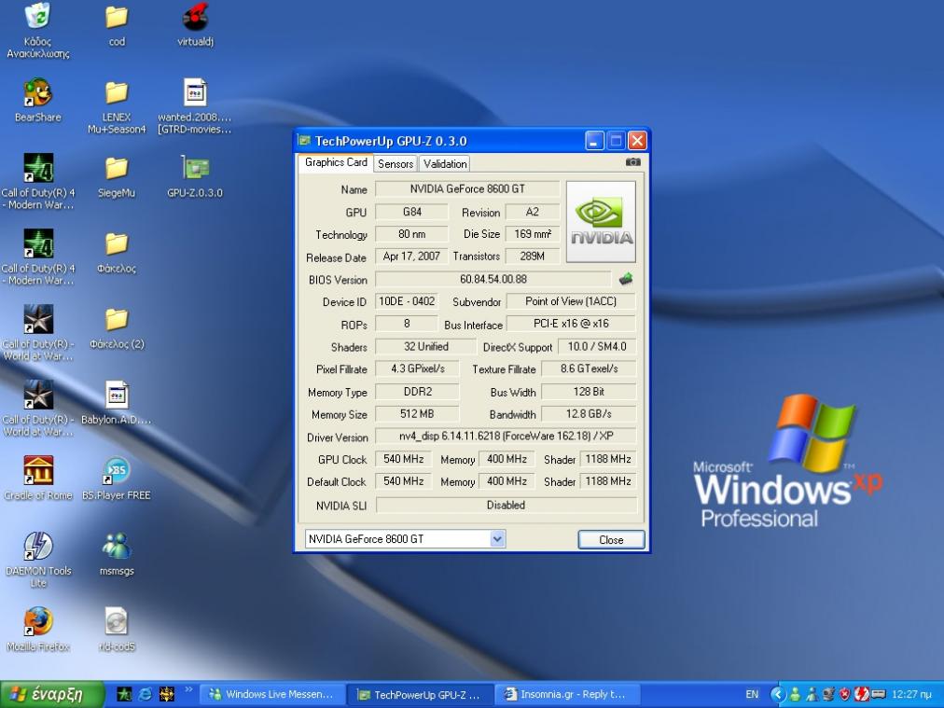
Task: Click the Bus Interface PCI-E x16 value
Action: 571,324
